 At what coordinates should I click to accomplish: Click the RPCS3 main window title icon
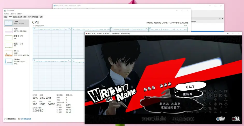pyautogui.click(x=54, y=6)
